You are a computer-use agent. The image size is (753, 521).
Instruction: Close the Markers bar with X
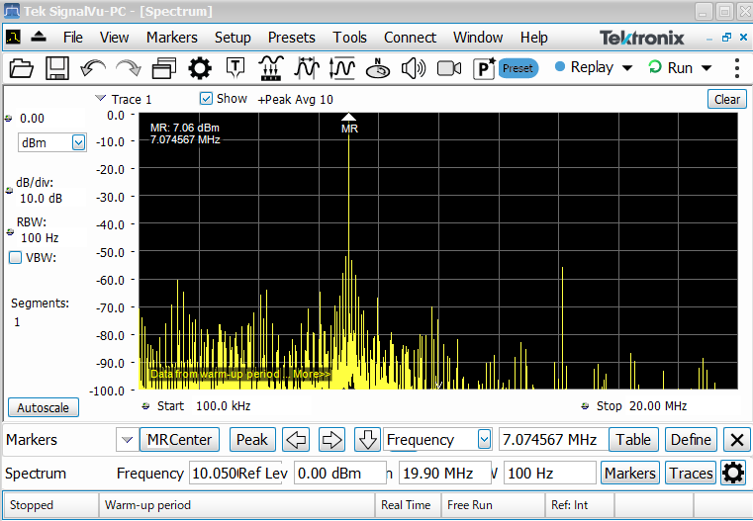click(736, 440)
